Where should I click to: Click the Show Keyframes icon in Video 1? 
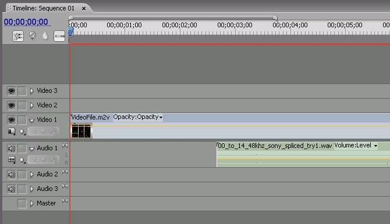pos(22,132)
